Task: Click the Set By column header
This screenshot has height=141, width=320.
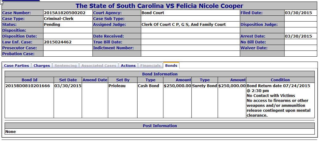Action: (123, 80)
